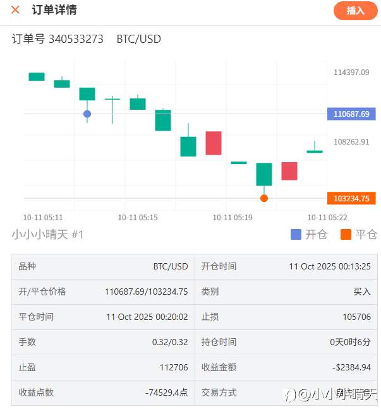Click the first red candlestick on the chart
This screenshot has height=419, width=381.
(214, 143)
